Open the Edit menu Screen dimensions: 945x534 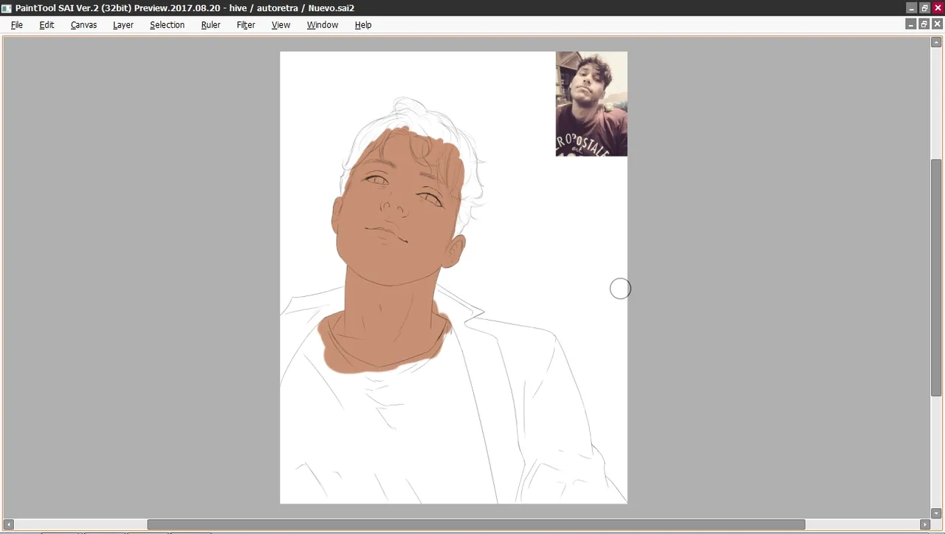click(x=47, y=24)
